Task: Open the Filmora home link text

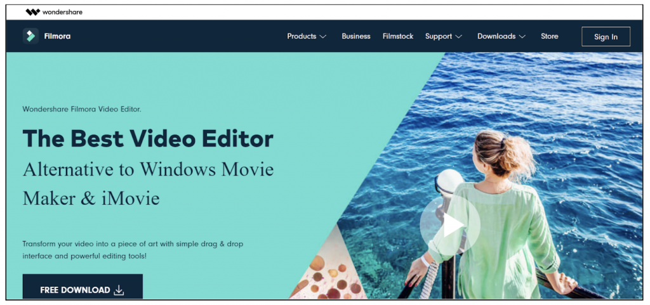Action: [57, 36]
